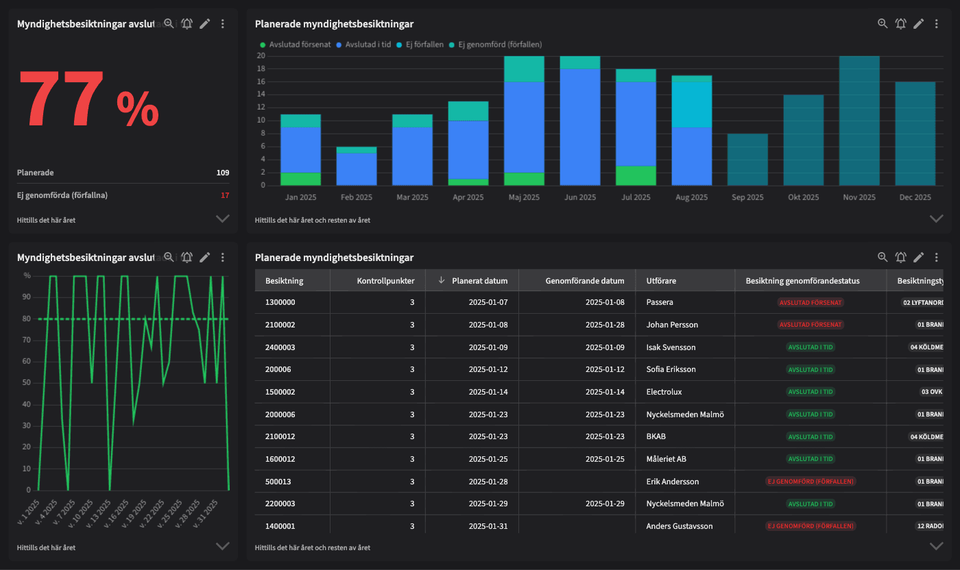Open the three-dot menu of the table widget
Image resolution: width=960 pixels, height=570 pixels.
point(937,258)
